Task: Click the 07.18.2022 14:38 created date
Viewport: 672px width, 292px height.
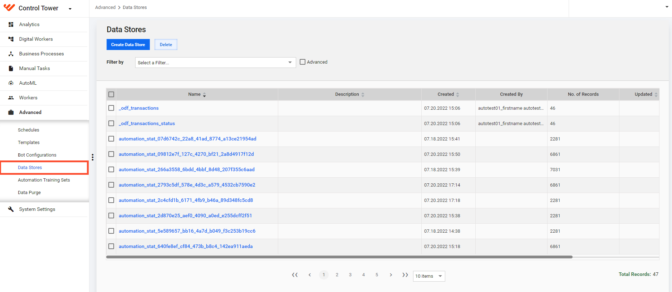Action: pos(442,231)
